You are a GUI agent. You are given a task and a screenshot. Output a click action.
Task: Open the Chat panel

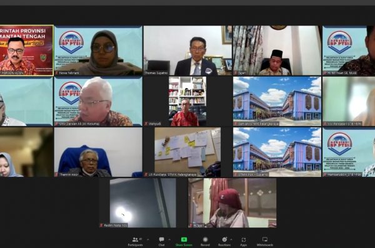coord(161,241)
